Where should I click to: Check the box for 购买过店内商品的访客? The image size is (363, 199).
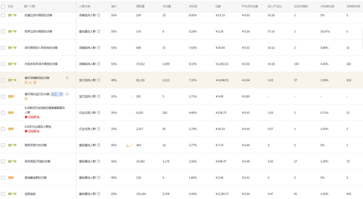point(3,31)
